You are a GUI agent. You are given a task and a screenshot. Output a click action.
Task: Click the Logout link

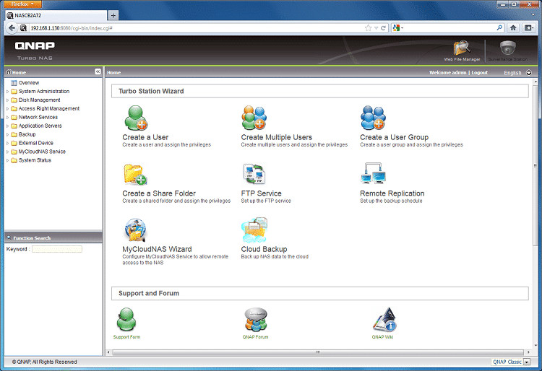[479, 72]
